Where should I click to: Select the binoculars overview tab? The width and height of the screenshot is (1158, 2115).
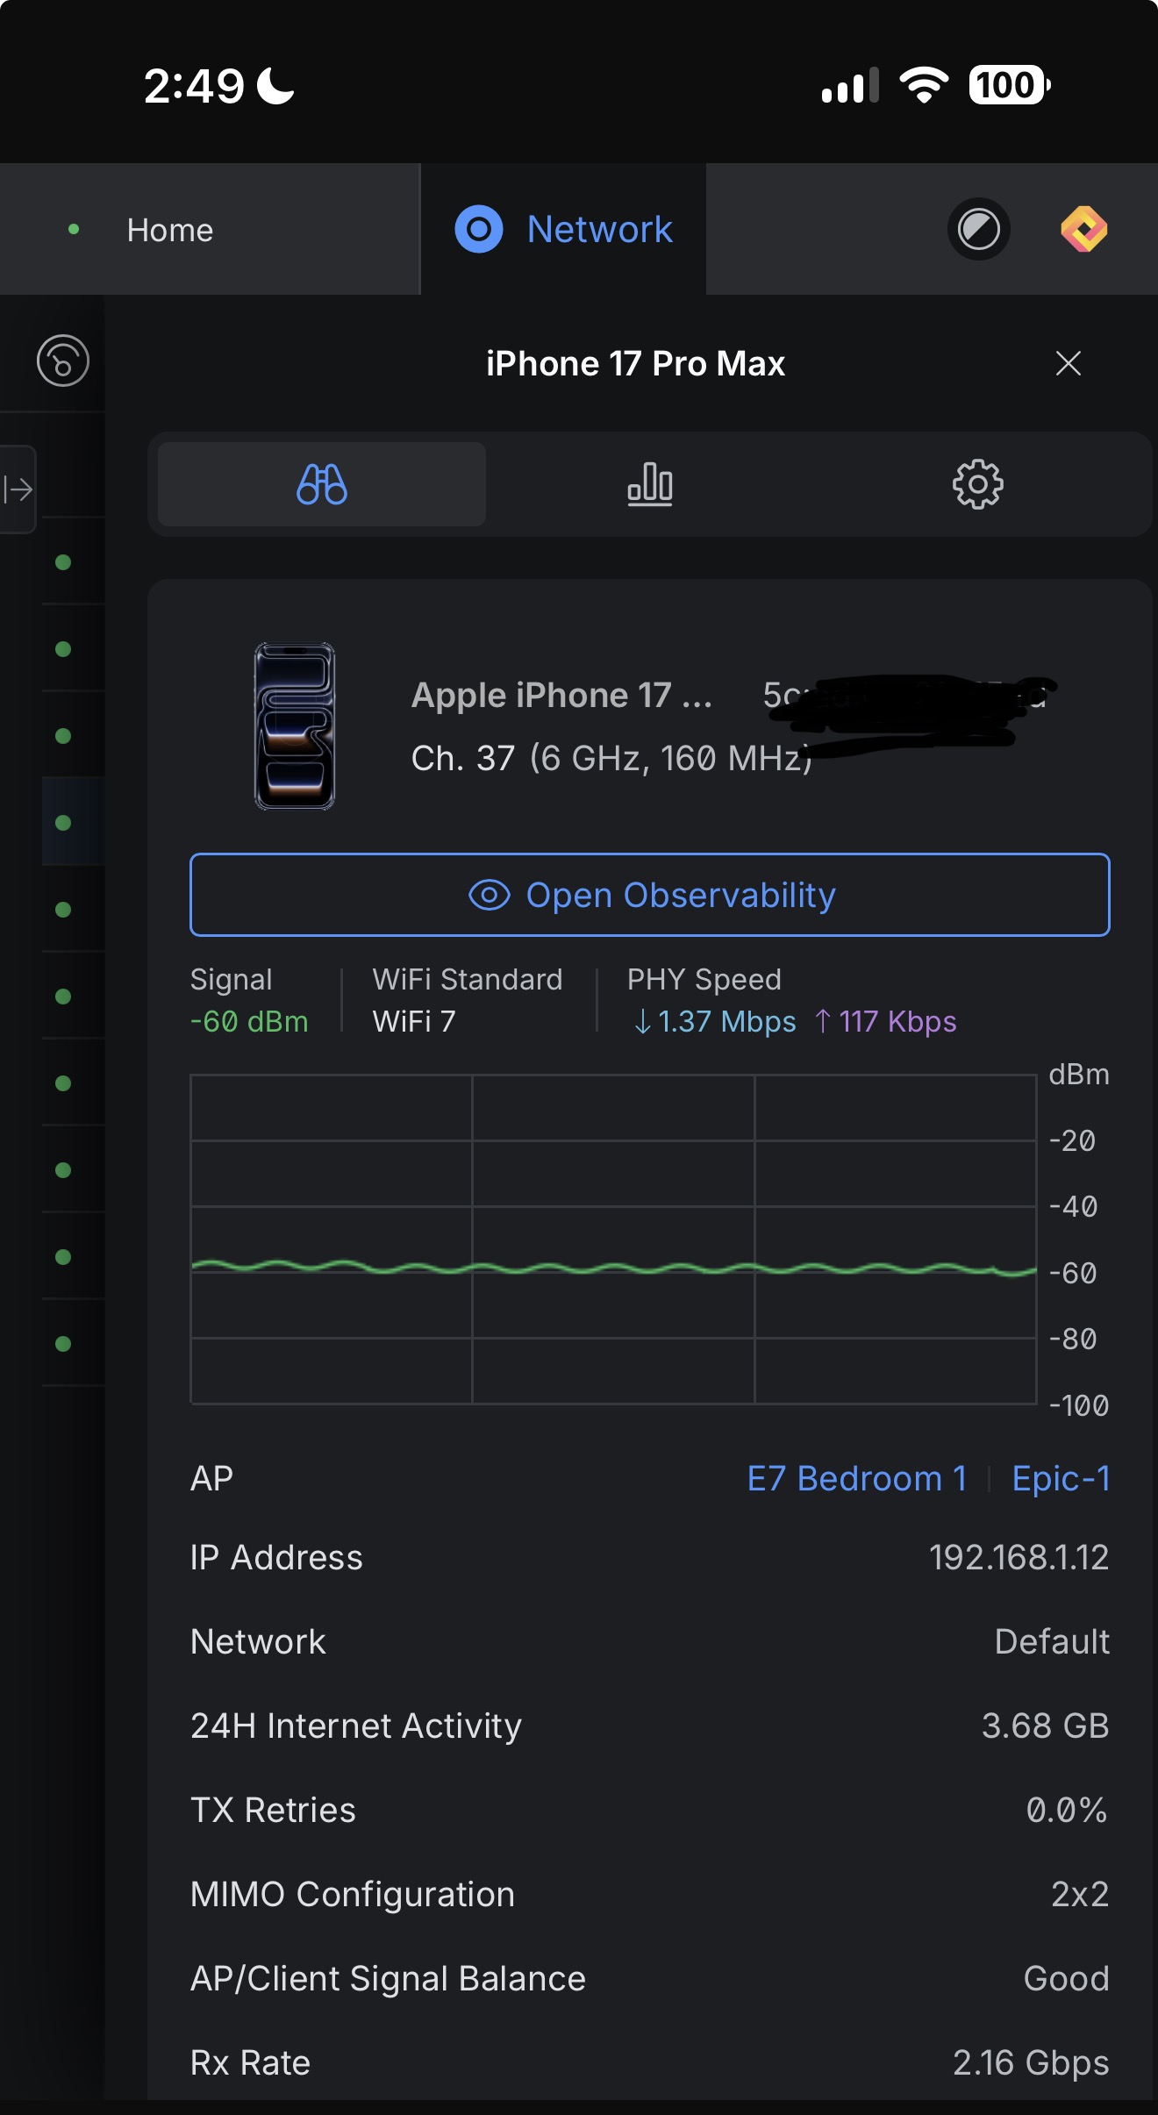[322, 484]
